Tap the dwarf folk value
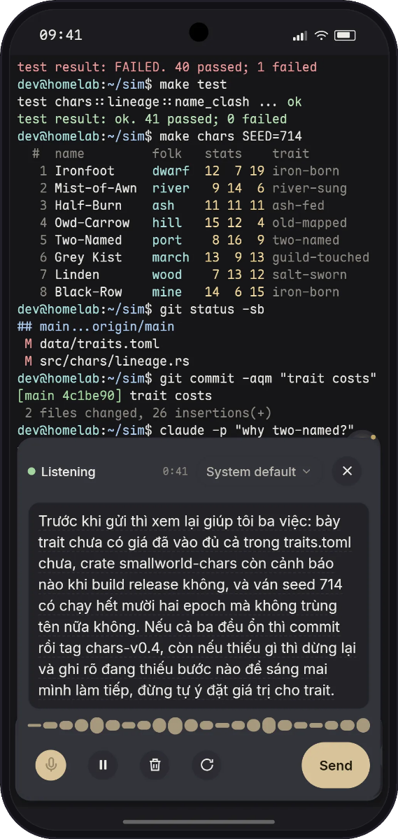398x839 pixels. 171,171
